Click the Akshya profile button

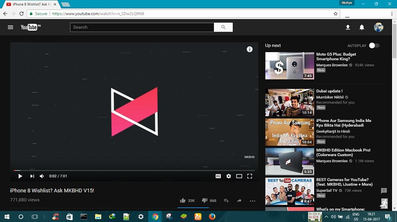tap(346, 3)
